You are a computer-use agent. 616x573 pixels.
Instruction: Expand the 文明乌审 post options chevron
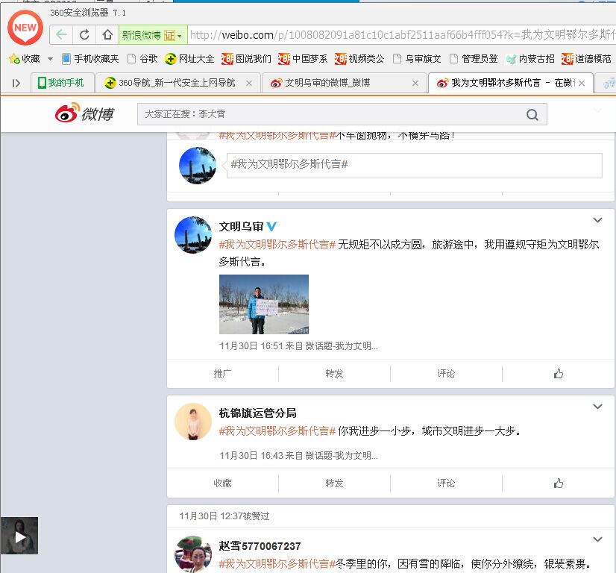click(x=597, y=220)
